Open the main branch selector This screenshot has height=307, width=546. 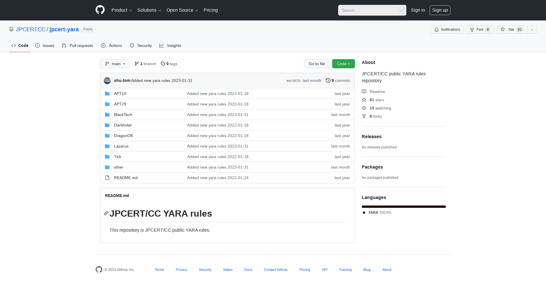(x=115, y=64)
